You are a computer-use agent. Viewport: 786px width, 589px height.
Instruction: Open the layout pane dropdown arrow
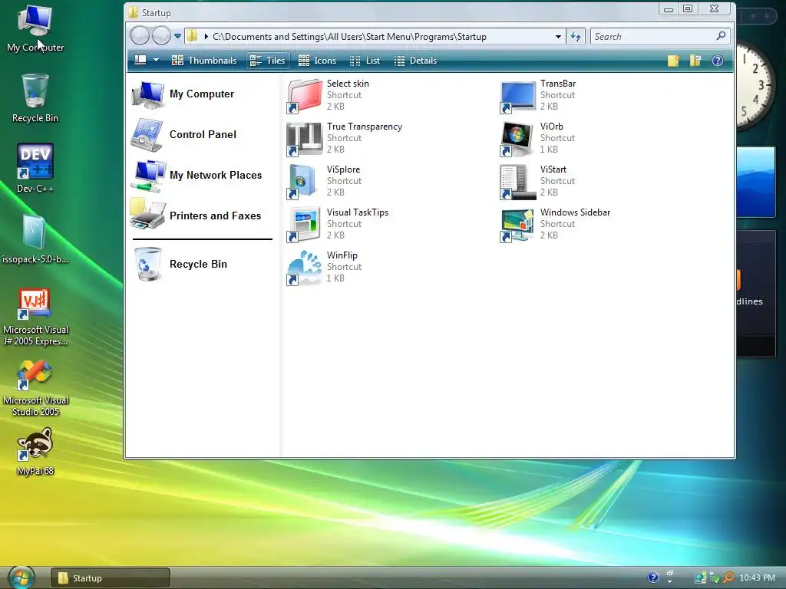click(x=157, y=60)
